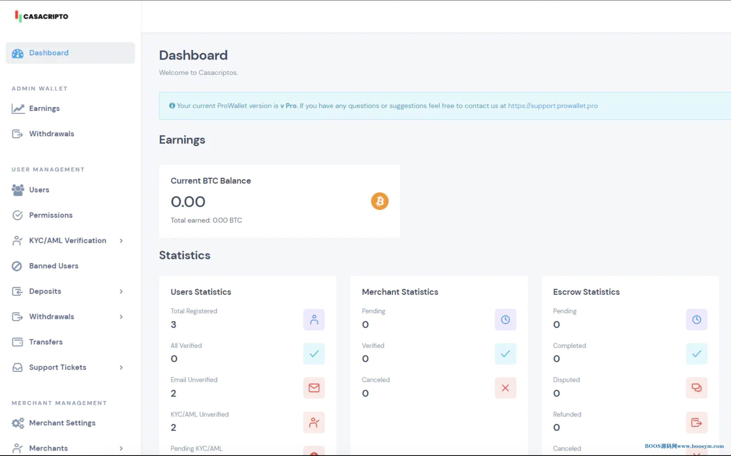Click the Escrow Pending clock icon
Viewport: 731px width, 456px height.
697,320
